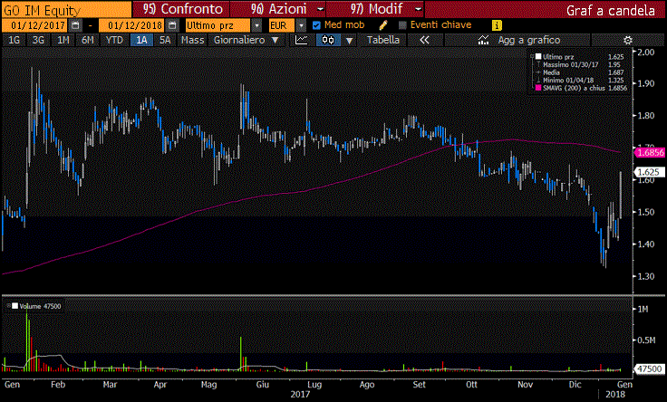Open the EUR currency dropdown
The height and width of the screenshot is (402, 667).
[302, 25]
